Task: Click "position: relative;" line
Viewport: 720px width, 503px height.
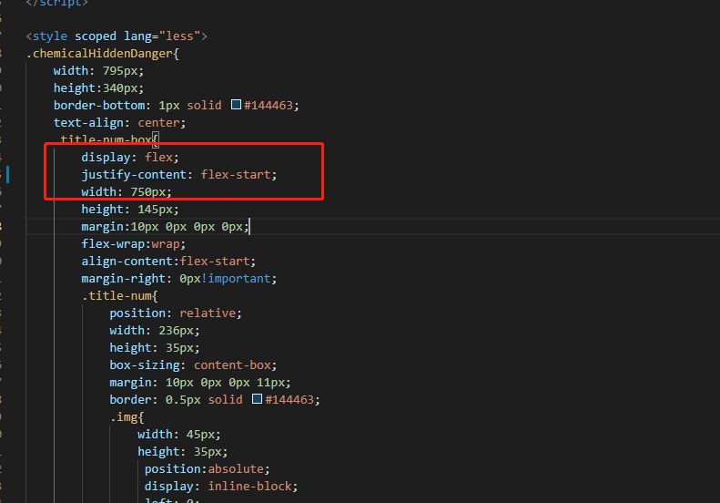Action: point(176,313)
